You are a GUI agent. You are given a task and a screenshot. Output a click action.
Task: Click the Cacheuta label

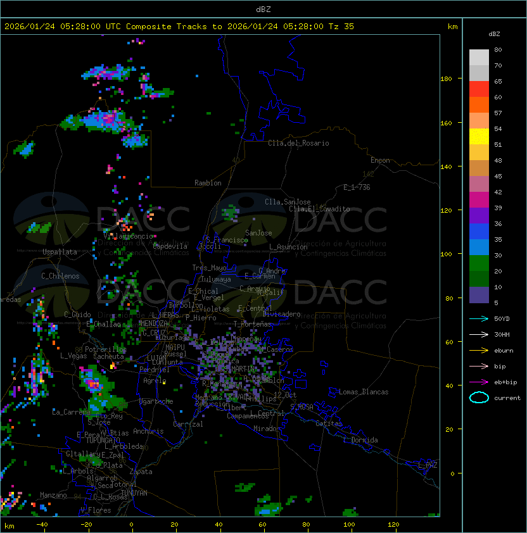(108, 356)
